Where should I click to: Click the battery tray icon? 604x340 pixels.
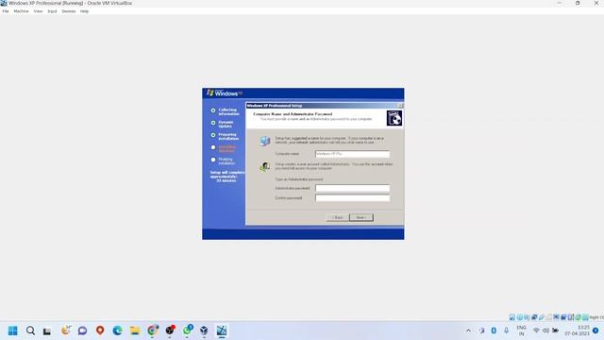[555, 331]
